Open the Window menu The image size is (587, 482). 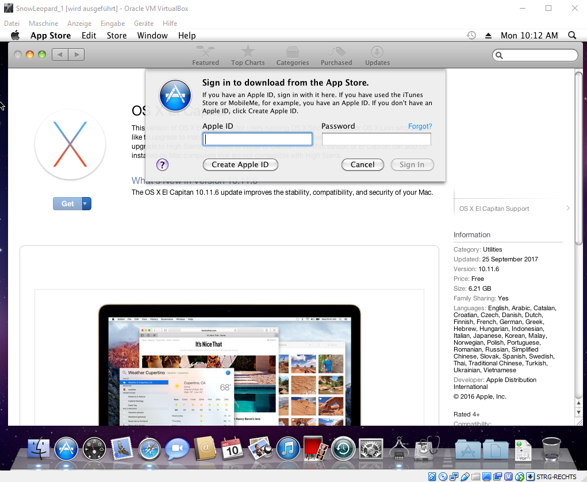click(x=152, y=36)
